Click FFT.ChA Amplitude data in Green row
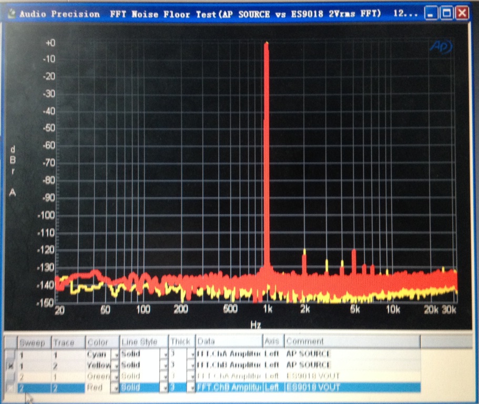 click(x=229, y=376)
